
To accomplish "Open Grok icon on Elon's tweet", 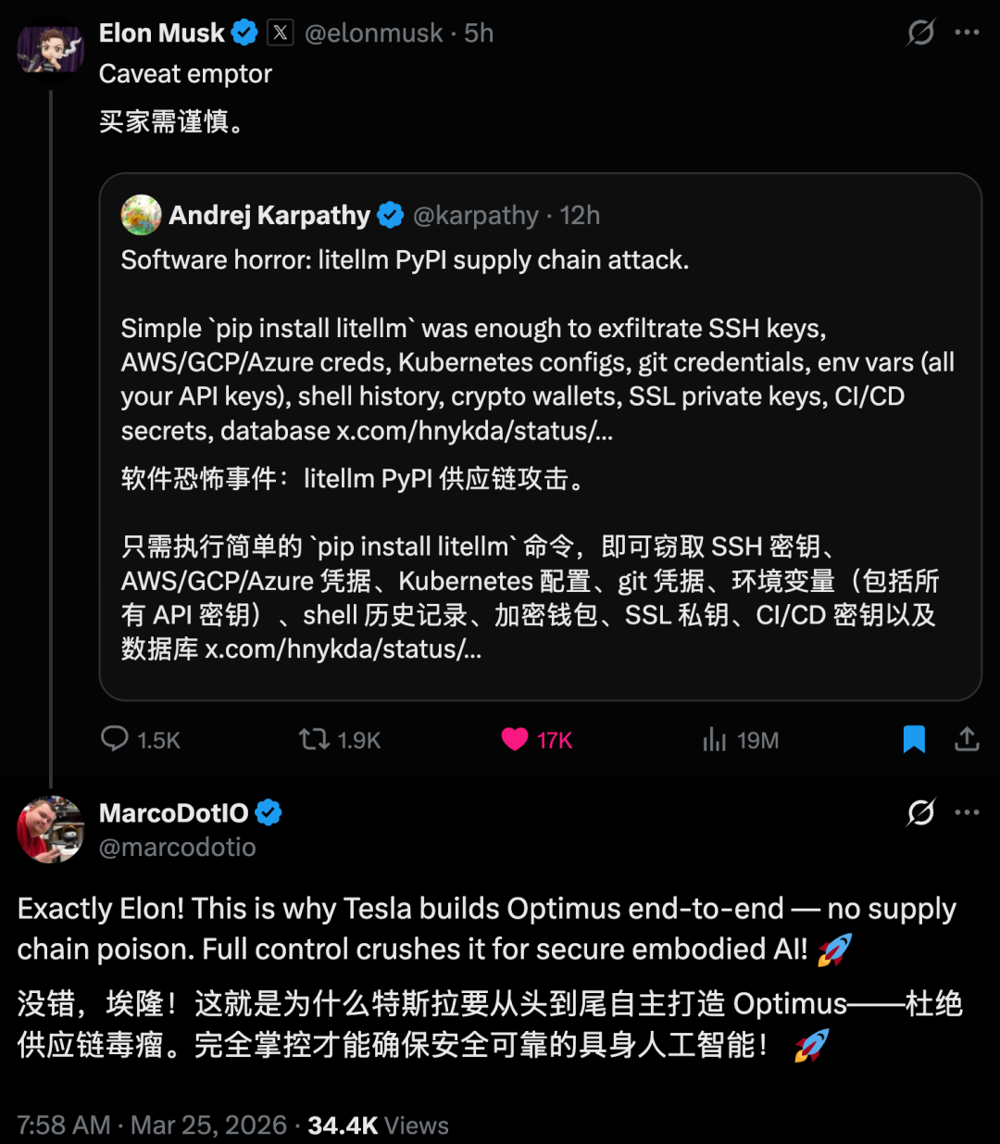I will point(920,33).
